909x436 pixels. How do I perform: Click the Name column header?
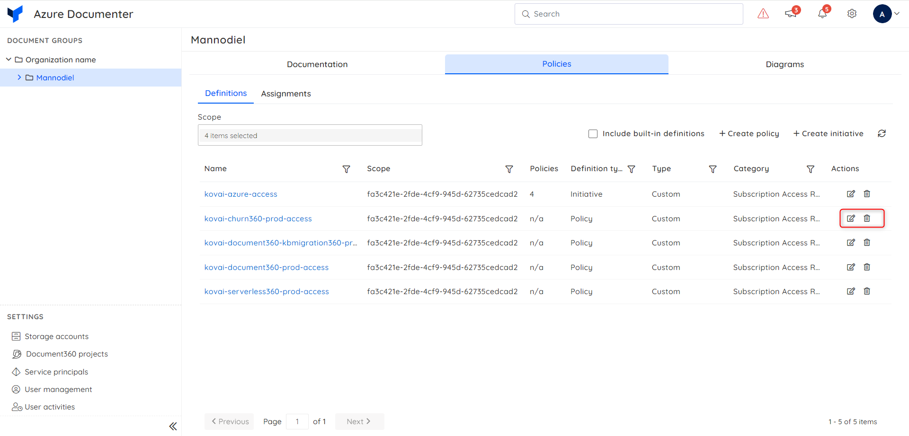(215, 169)
